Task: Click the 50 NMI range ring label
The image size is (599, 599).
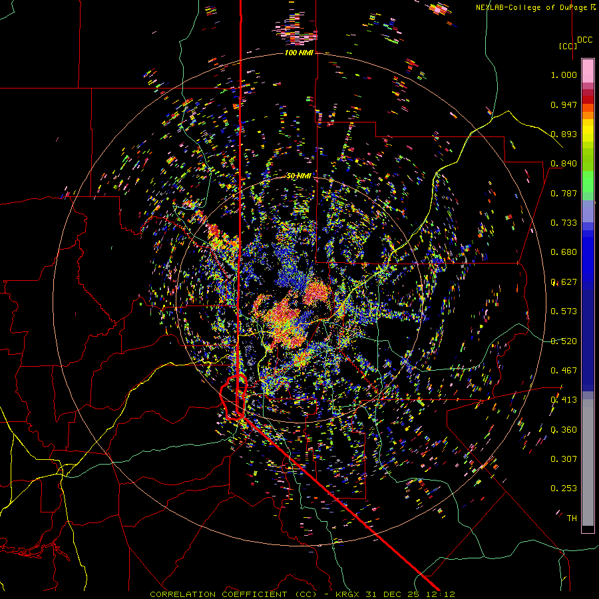Action: pos(299,176)
